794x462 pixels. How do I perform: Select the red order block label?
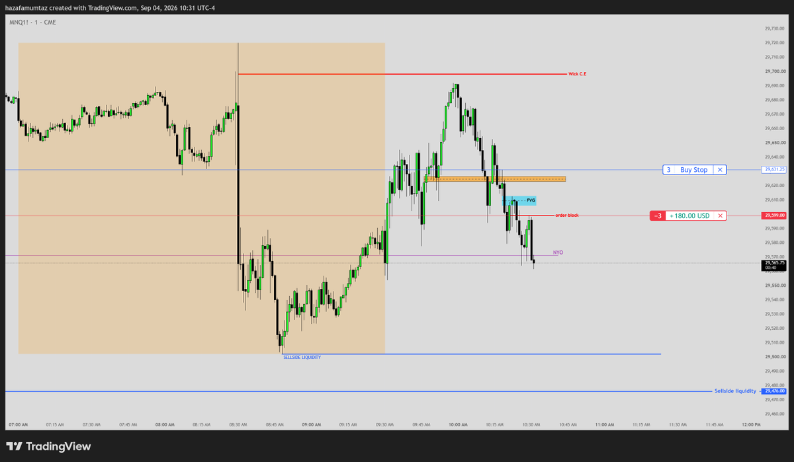click(567, 215)
